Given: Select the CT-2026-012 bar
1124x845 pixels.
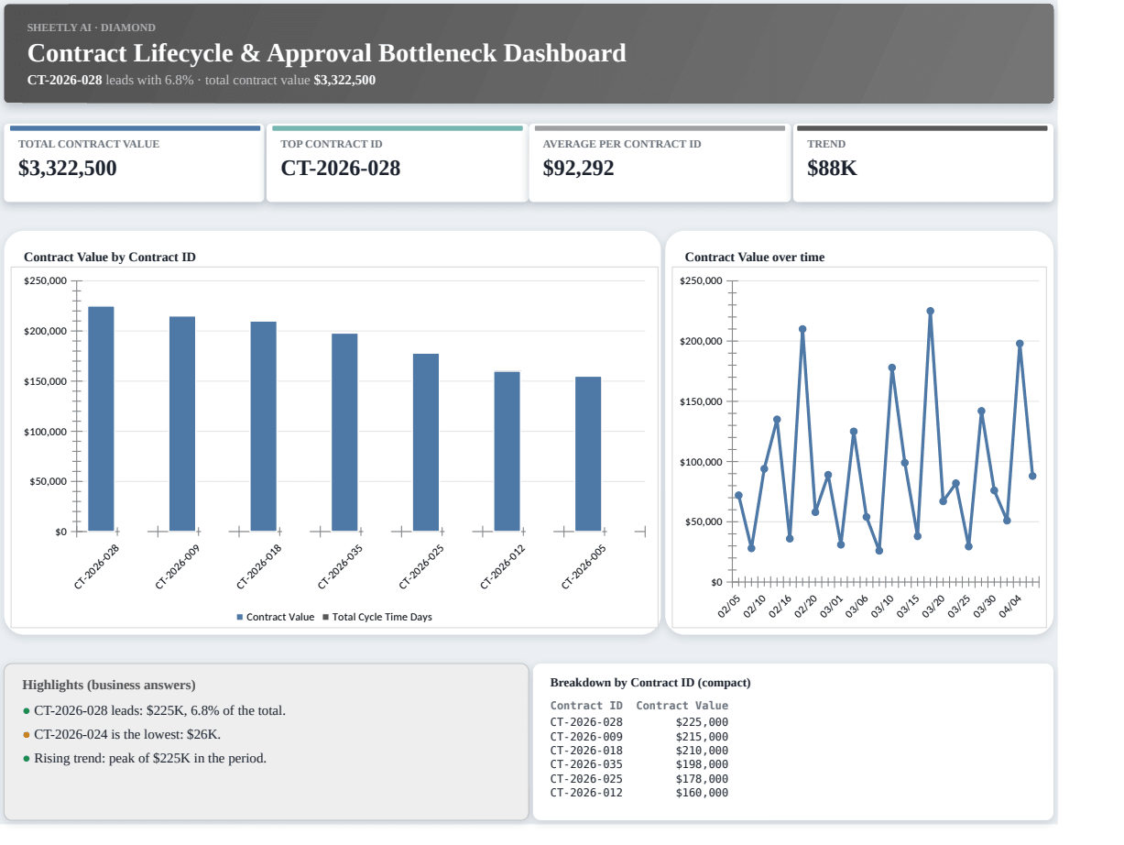Looking at the screenshot, I should 507,451.
